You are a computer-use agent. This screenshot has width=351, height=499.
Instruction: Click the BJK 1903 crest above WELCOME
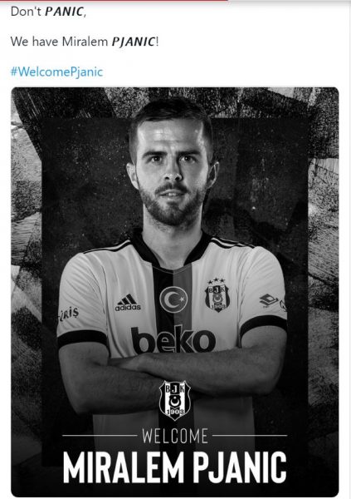pyautogui.click(x=175, y=400)
